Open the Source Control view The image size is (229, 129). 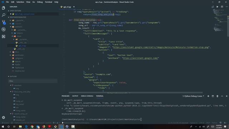coord(4,22)
